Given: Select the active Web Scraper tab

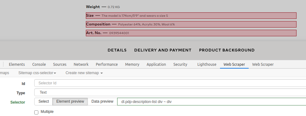Looking at the screenshot, I should pos(234,64).
